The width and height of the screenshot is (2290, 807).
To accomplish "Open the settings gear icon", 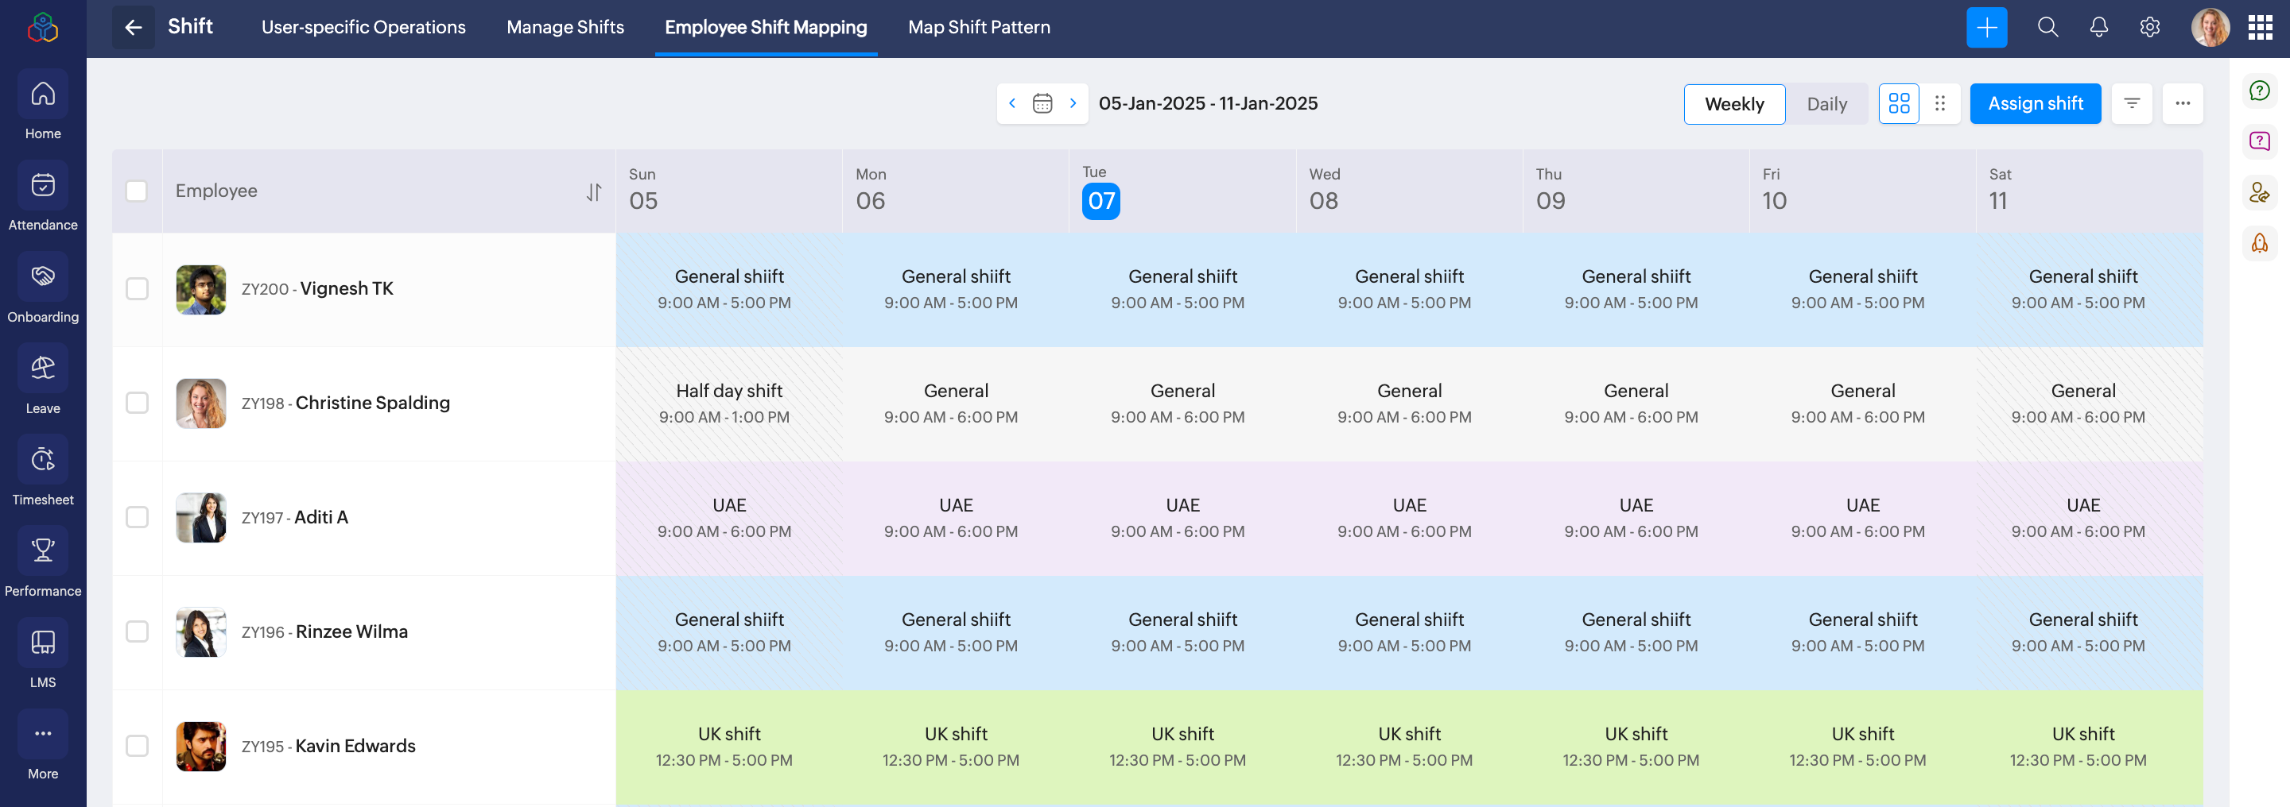I will [2149, 28].
